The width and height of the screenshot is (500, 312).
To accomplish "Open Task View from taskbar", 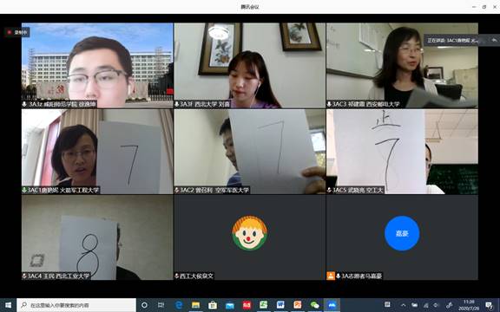I will click(161, 305).
